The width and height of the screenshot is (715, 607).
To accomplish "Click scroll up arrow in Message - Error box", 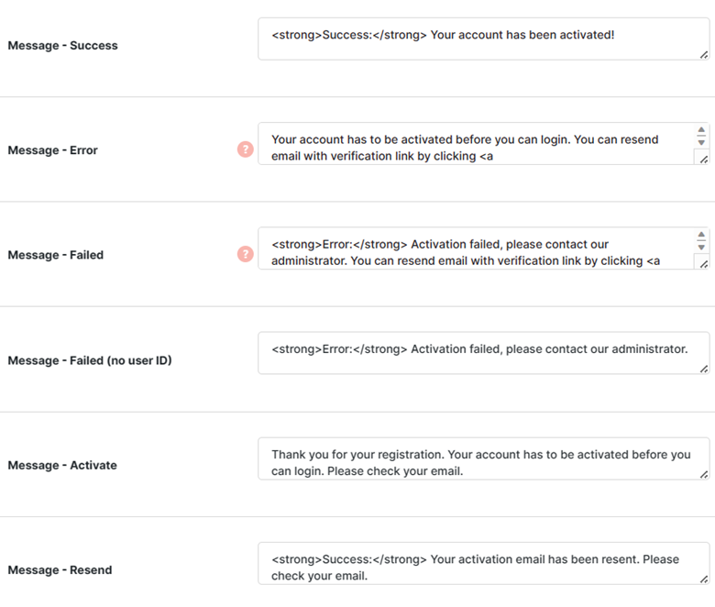I will (x=701, y=130).
